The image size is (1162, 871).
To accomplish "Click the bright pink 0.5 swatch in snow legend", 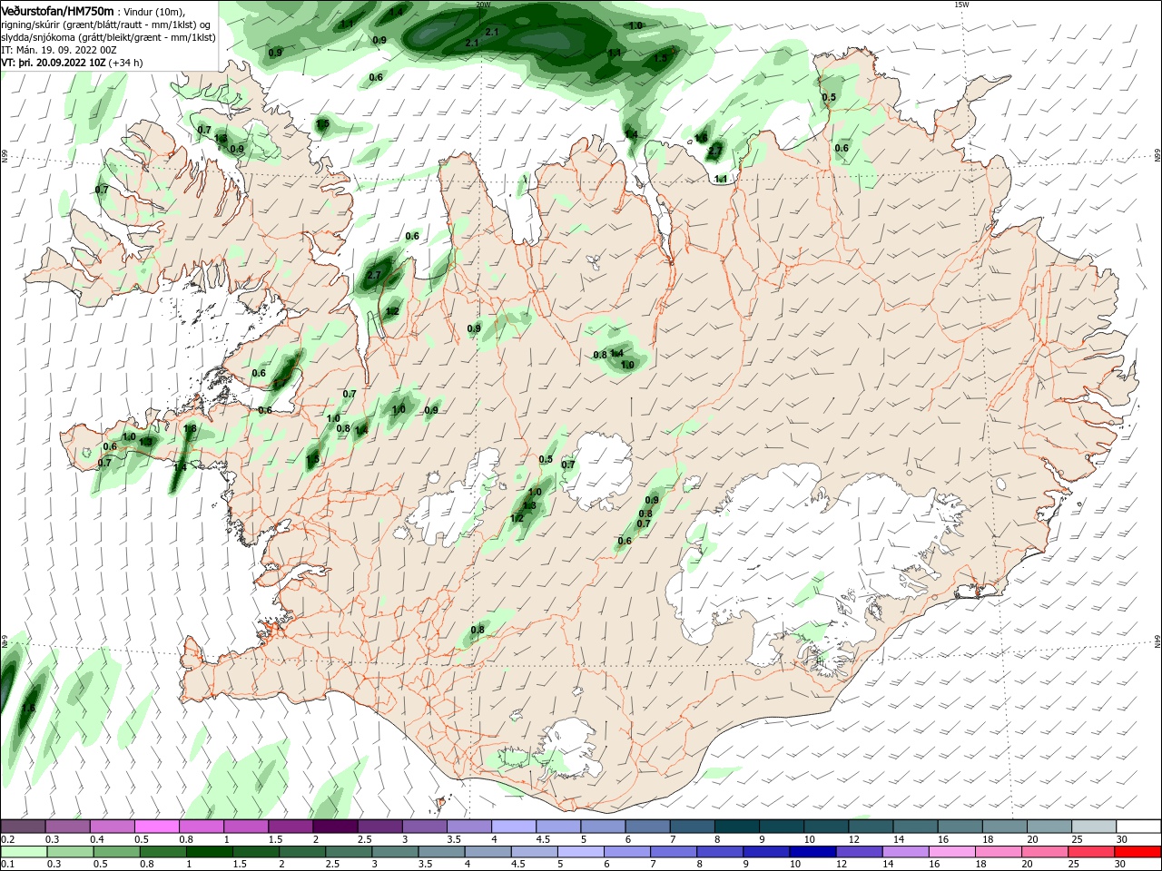I will tap(156, 827).
